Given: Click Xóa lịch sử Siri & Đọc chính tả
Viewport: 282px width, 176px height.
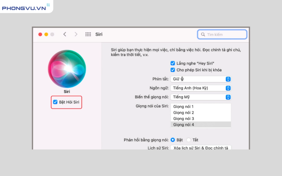Looking at the screenshot, I should tap(200, 148).
